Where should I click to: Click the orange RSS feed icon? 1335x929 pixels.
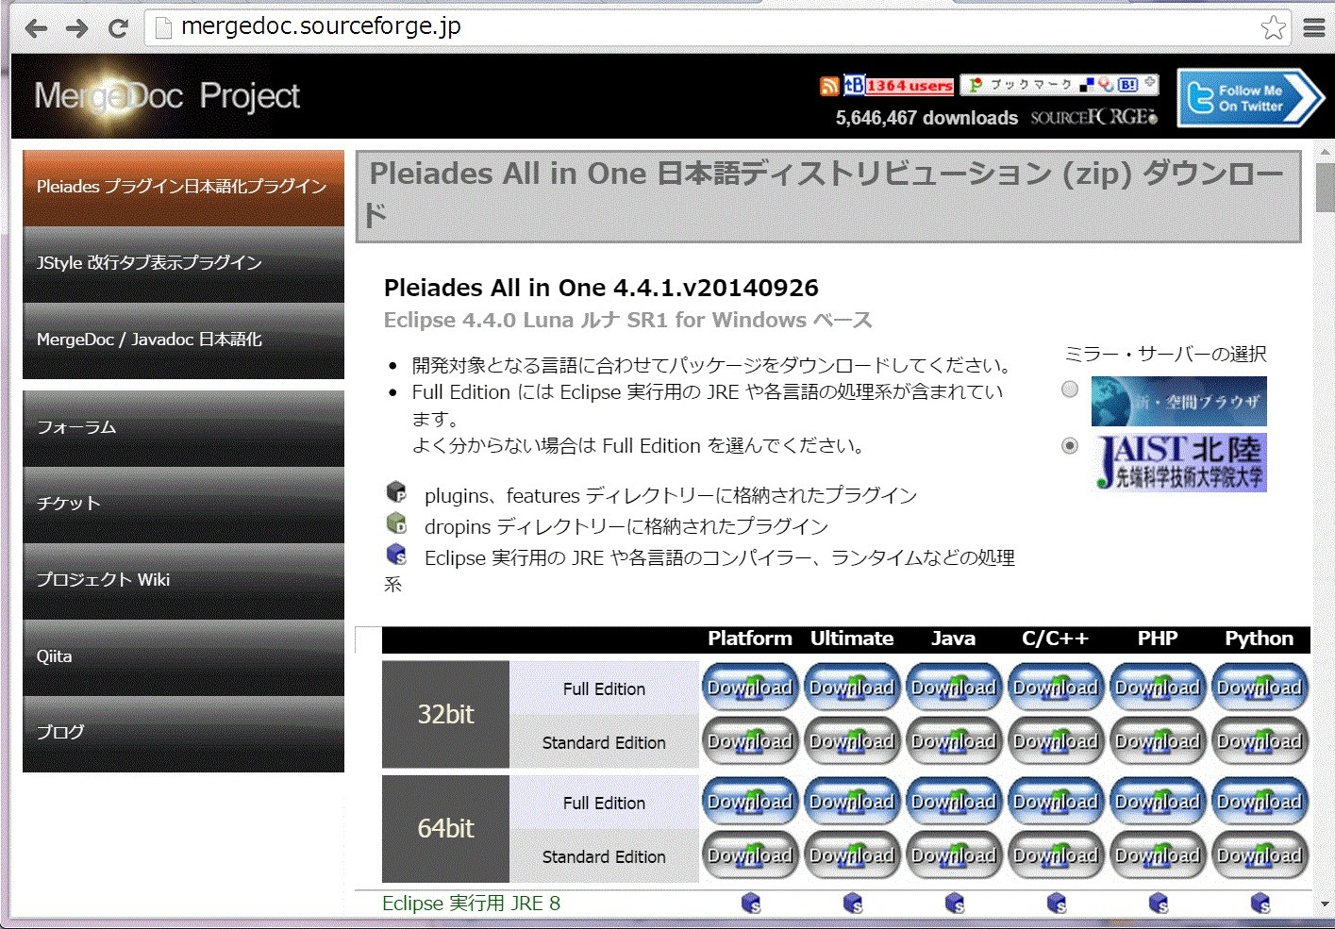point(829,86)
